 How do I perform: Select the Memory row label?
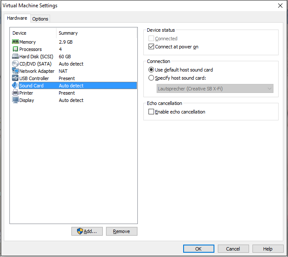tap(27, 42)
